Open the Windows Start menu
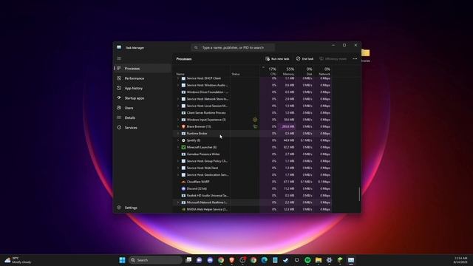Screen dimensions: 473x266 click(122, 260)
